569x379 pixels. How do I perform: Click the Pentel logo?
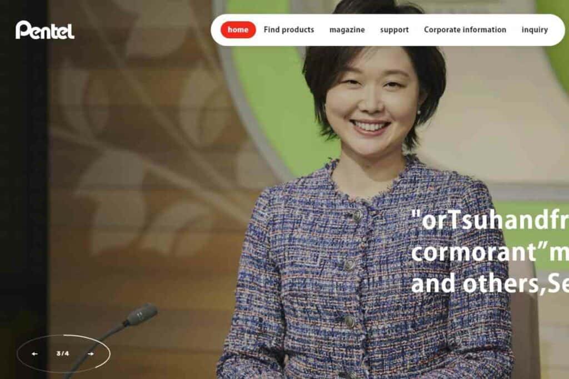pos(45,30)
